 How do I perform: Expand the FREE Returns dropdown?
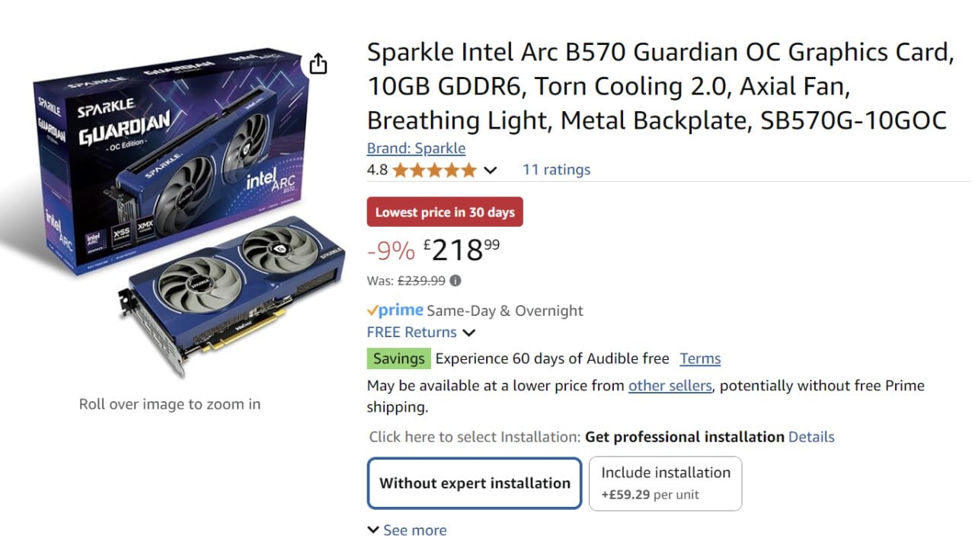coord(469,333)
